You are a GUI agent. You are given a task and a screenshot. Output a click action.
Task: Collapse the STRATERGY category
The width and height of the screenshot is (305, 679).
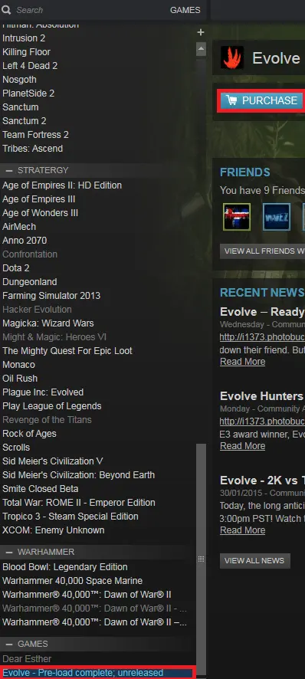click(8, 170)
